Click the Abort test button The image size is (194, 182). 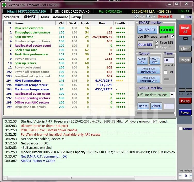156,106
